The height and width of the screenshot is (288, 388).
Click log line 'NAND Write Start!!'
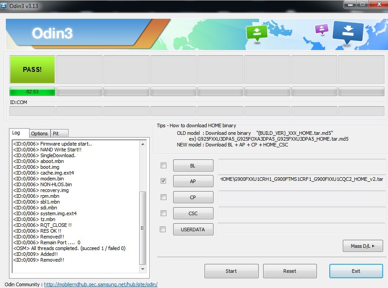click(47, 150)
